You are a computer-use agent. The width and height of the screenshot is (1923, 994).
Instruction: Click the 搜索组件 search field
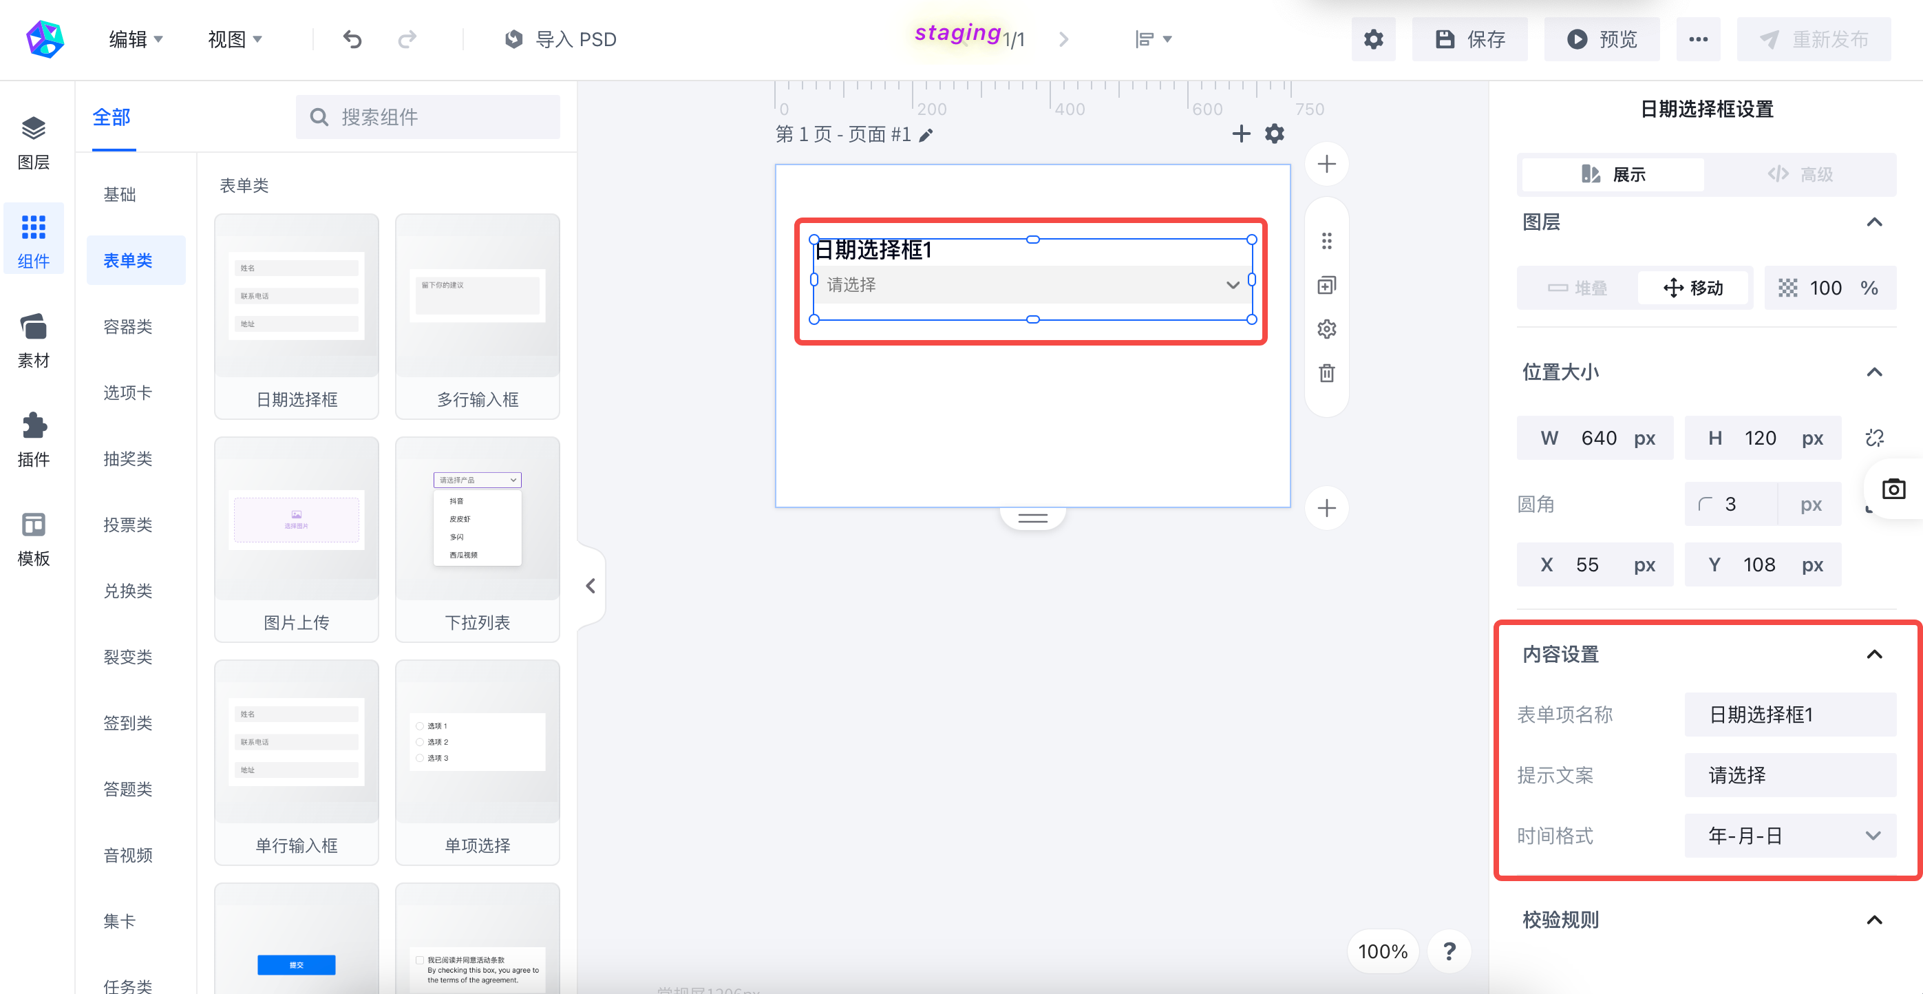pyautogui.click(x=427, y=116)
